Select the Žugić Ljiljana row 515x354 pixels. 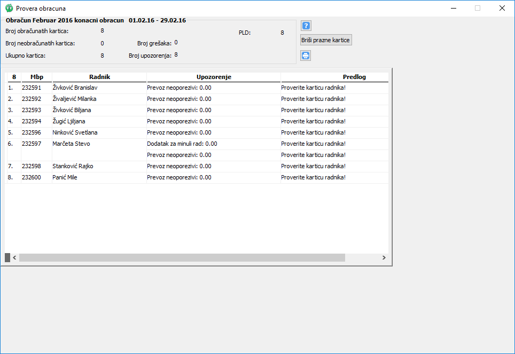[x=69, y=121]
